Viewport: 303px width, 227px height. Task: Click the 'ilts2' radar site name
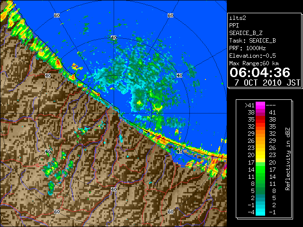coord(238,18)
